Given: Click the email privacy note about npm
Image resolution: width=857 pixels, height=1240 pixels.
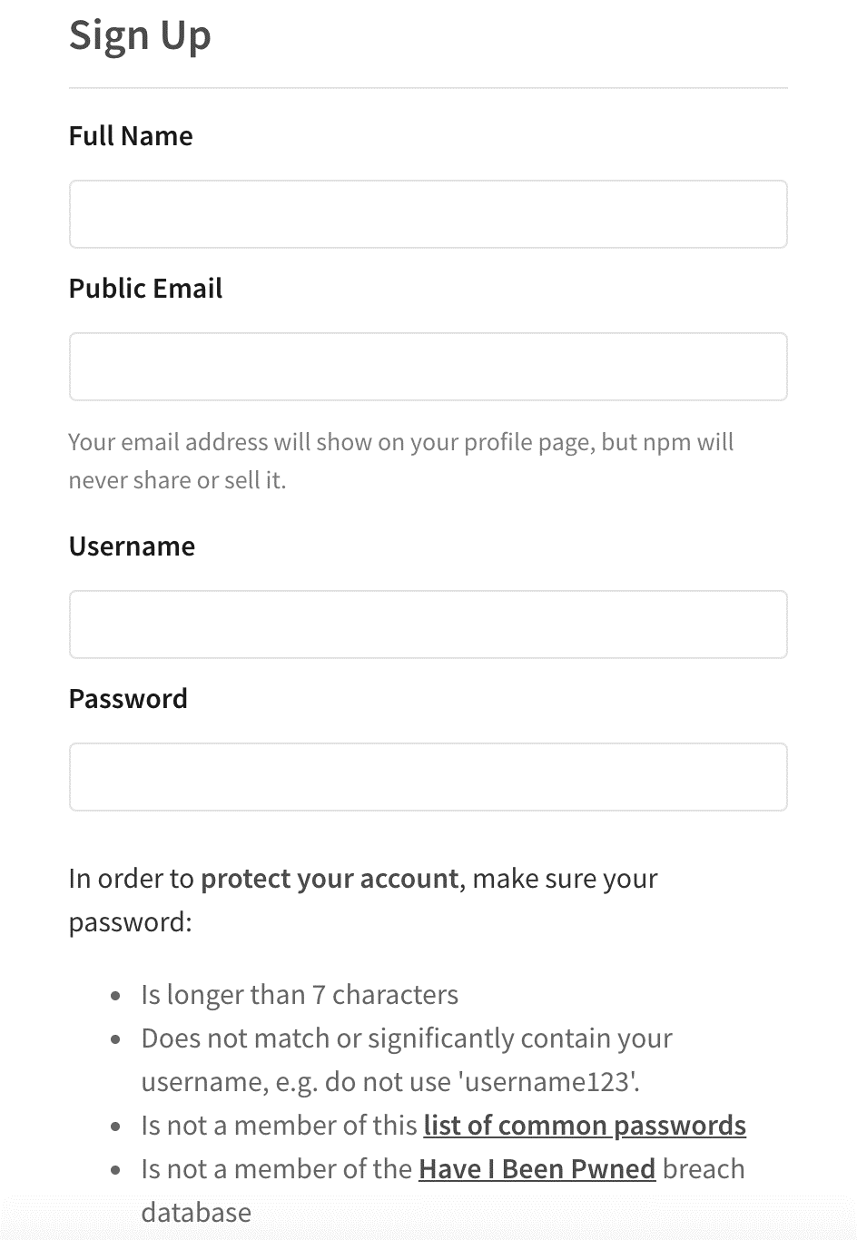Looking at the screenshot, I should click(401, 461).
